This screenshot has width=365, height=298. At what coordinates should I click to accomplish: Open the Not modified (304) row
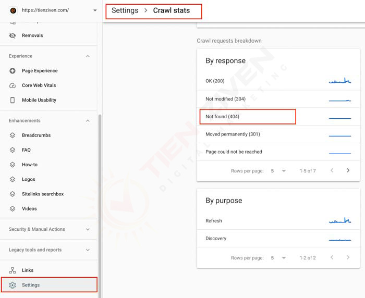(278, 99)
